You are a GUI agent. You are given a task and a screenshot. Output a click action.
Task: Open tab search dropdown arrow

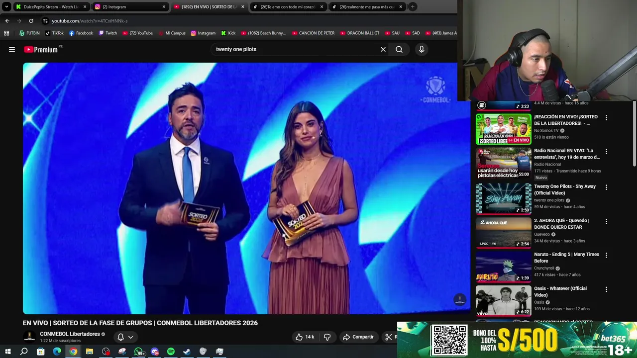(6, 7)
